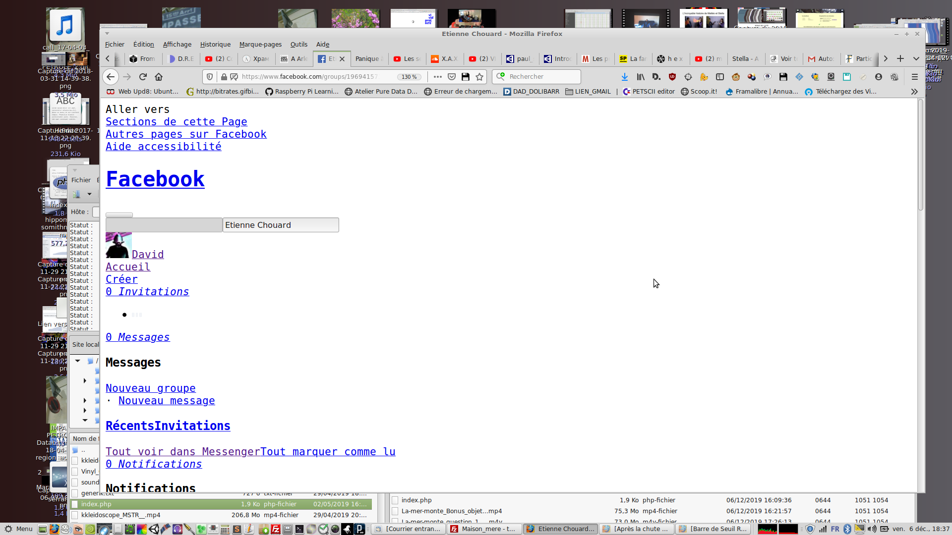Open the Downloads panel arrow icon
This screenshot has height=535, width=952.
tap(625, 77)
